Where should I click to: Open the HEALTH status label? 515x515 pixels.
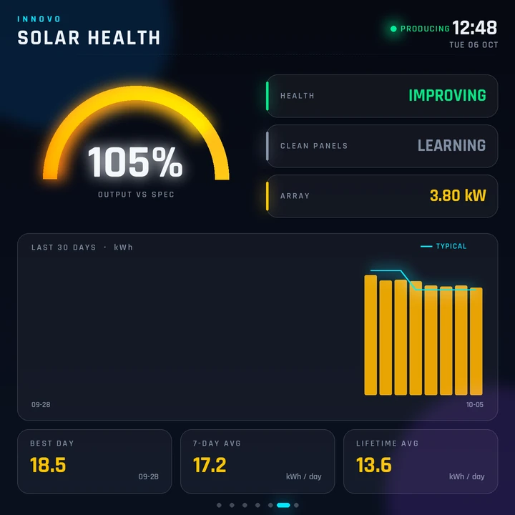[x=298, y=96]
